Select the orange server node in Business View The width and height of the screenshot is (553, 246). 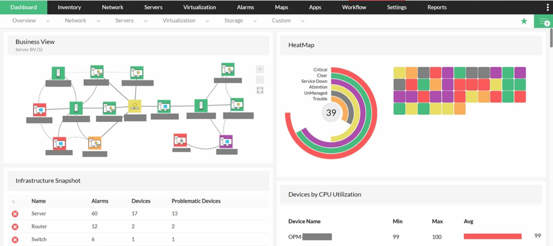95,143
